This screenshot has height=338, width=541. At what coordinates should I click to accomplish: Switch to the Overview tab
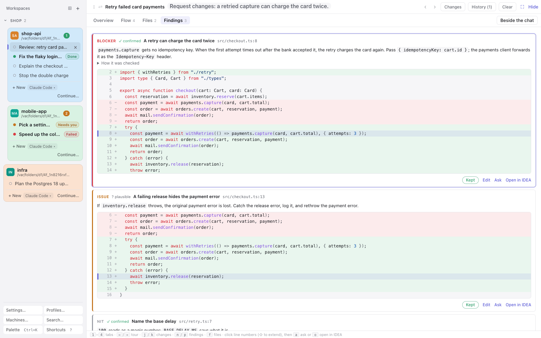pos(103,20)
